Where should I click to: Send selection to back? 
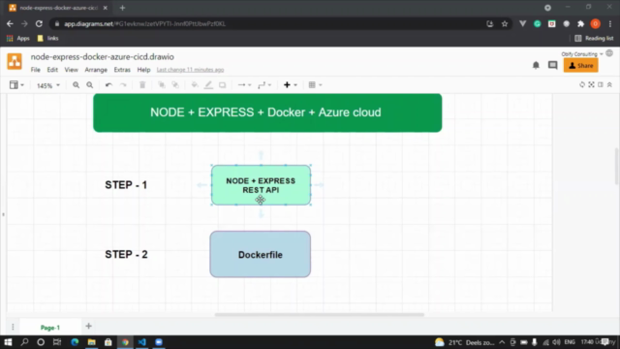[x=175, y=85]
